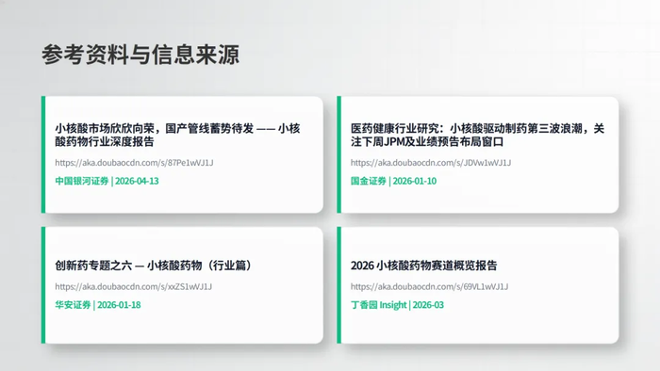Click source line 华安证券 | 2026-01-18
Screen dimensions: 660x371
coord(98,305)
